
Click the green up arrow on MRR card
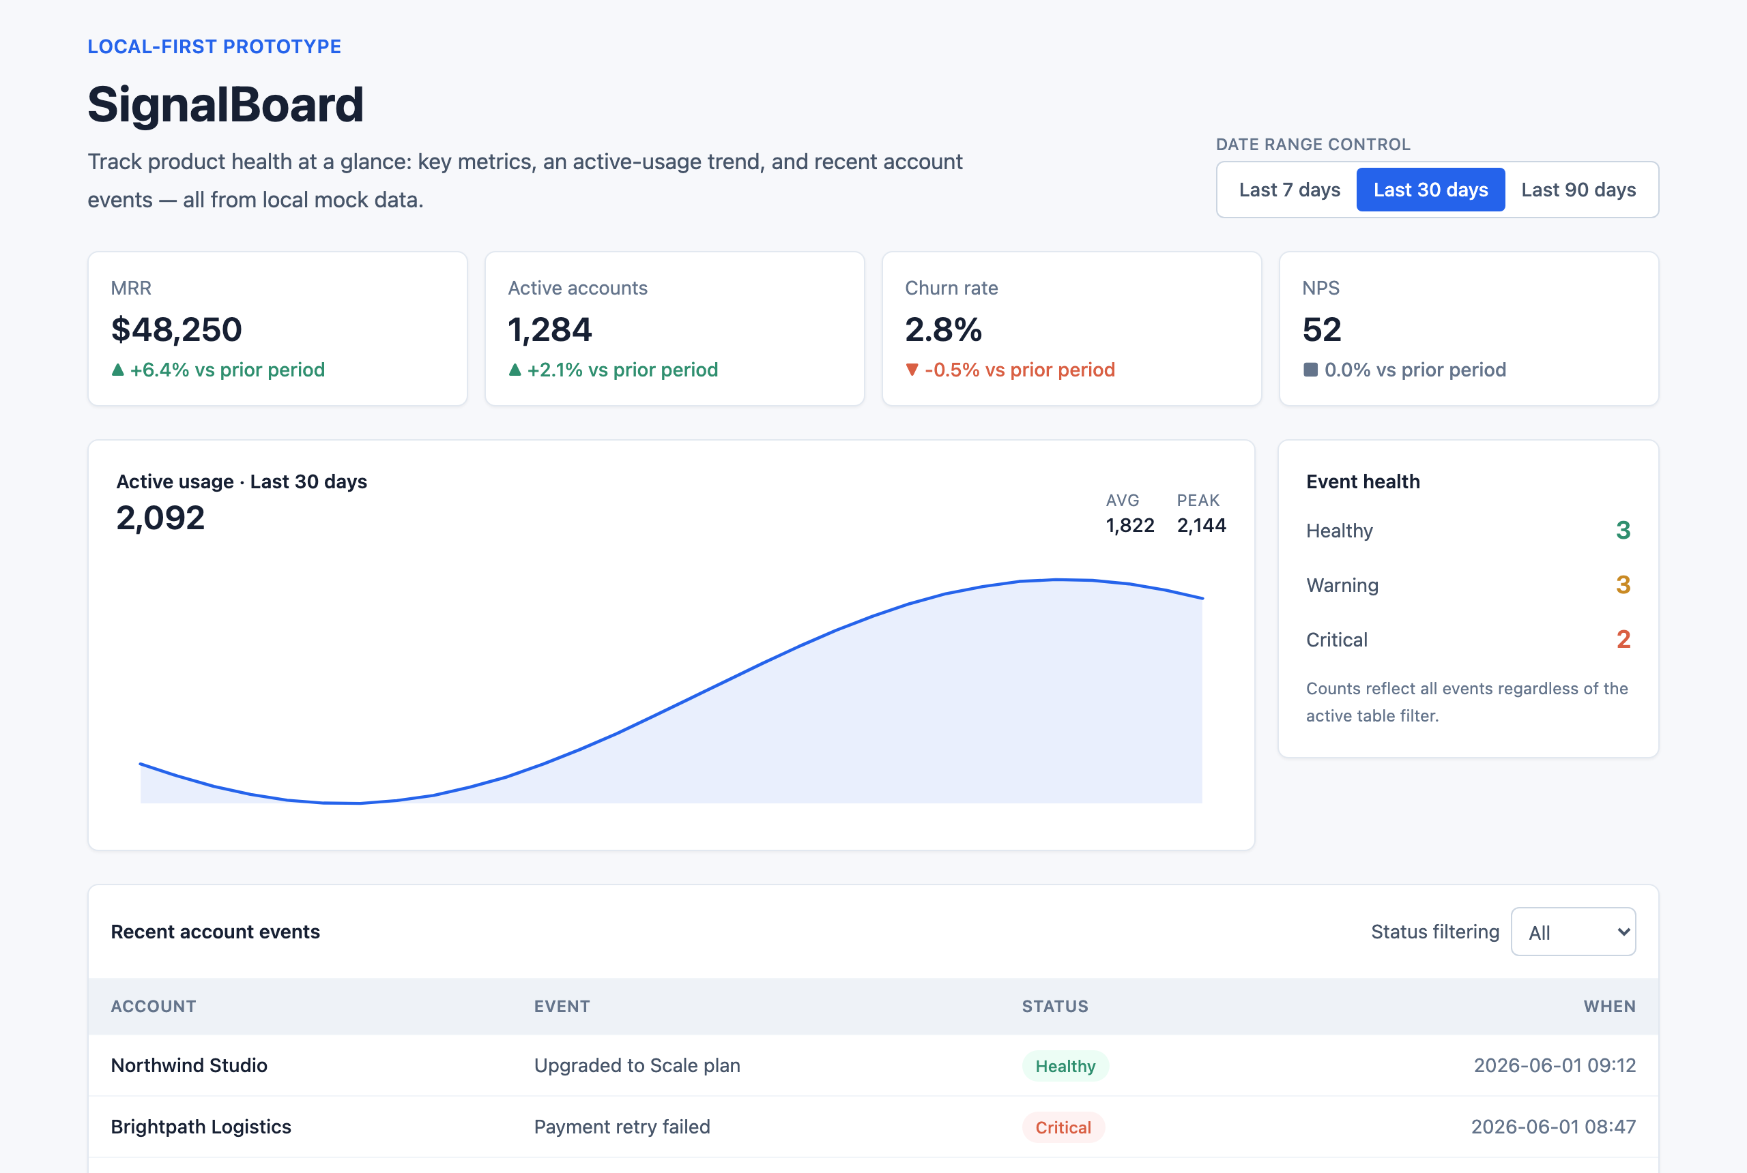coord(117,370)
